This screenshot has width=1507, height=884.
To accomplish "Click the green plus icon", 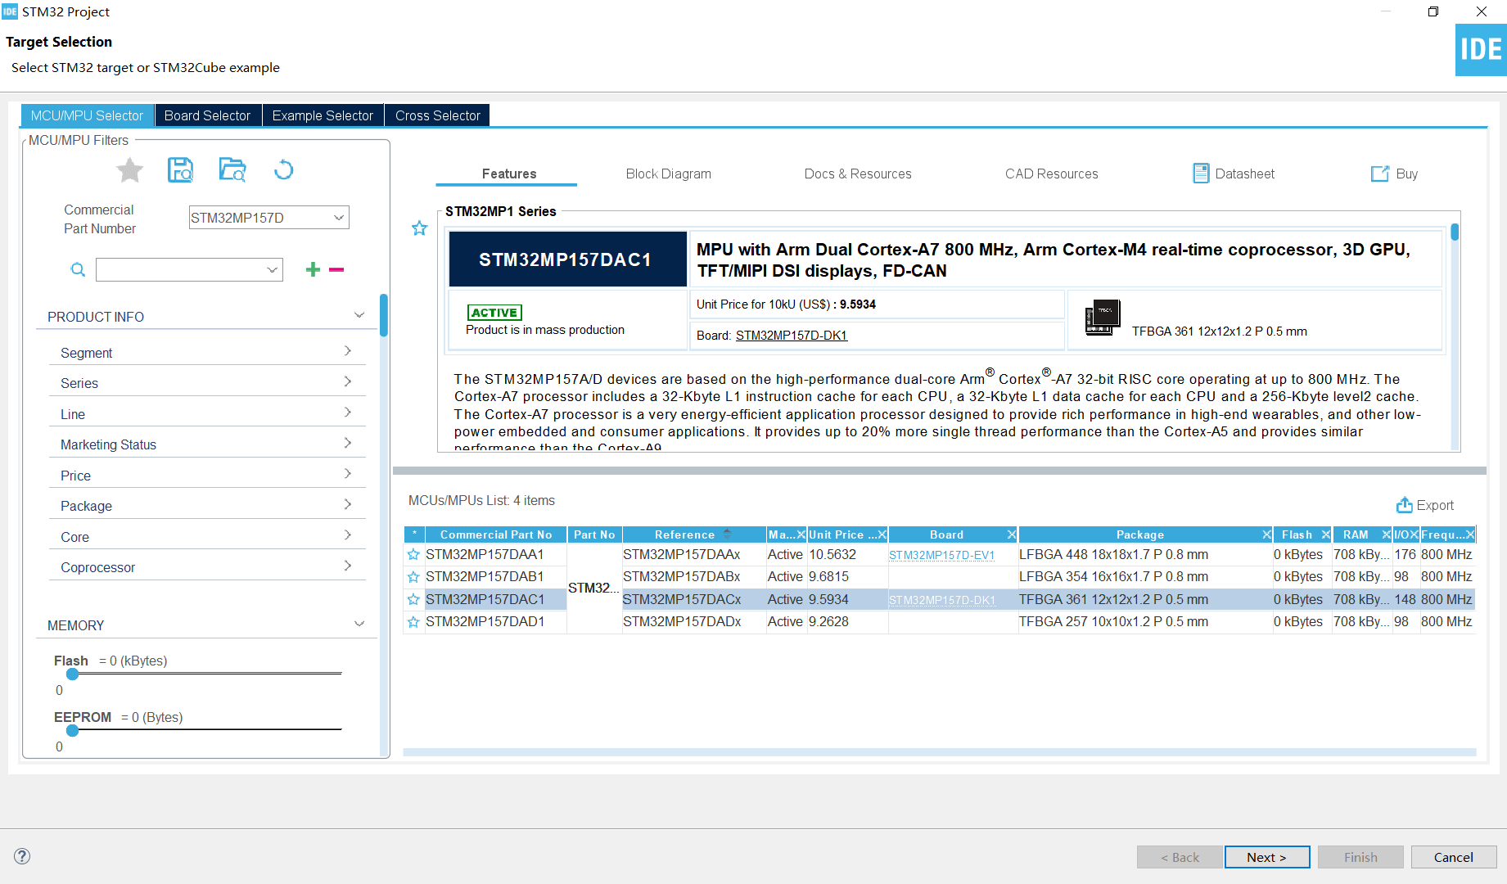I will click(x=313, y=269).
